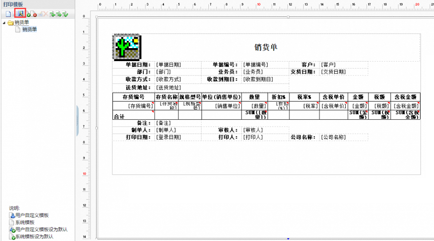Viewport: 434px width, 241px height.
Task: Select the [部门] field placeholder
Action: tap(163, 72)
